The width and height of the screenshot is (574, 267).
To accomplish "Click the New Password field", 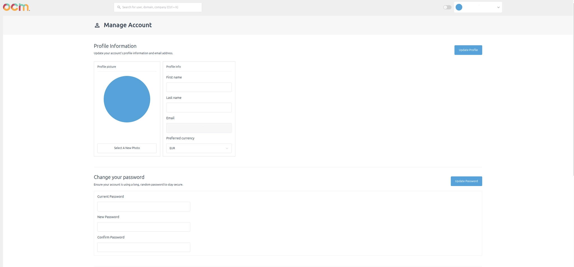I will [143, 227].
